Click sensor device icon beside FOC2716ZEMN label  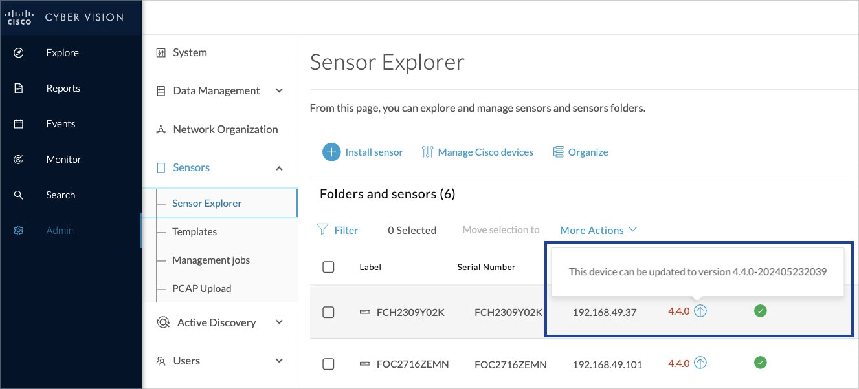tap(365, 364)
